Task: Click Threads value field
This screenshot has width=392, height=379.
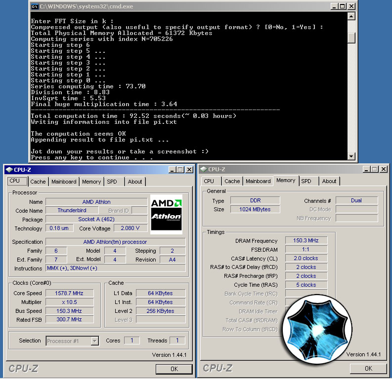Action: coord(177,341)
